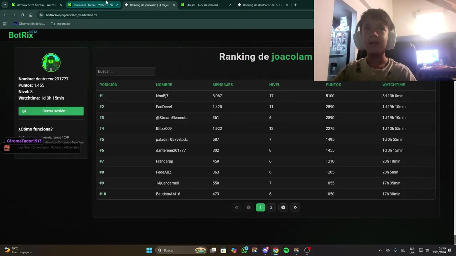Go to the first page arrow
Viewport: 456px width, 256px height.
237,207
